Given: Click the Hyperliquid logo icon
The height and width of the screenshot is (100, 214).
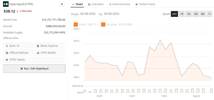Looking at the screenshot, I should [x=6, y=4].
